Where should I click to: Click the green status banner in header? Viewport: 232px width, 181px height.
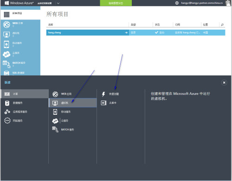click(x=116, y=3)
